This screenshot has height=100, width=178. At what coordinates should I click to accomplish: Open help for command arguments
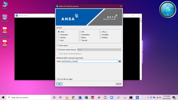tap(120, 61)
